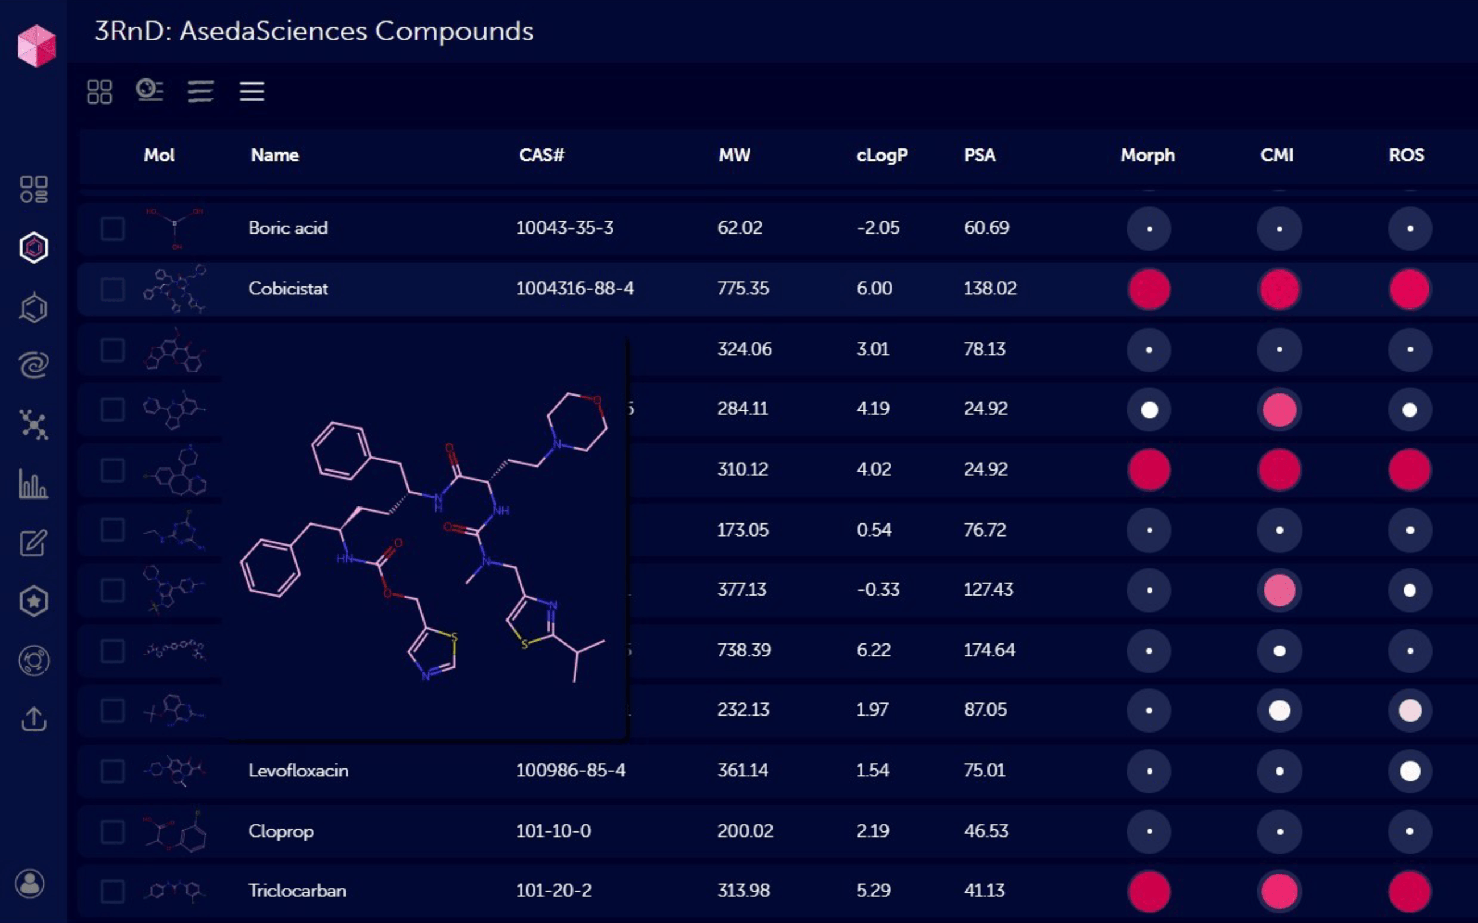Select the highlighted hexagon compounds icon
Screen dimensions: 1478x923
[x=34, y=248]
